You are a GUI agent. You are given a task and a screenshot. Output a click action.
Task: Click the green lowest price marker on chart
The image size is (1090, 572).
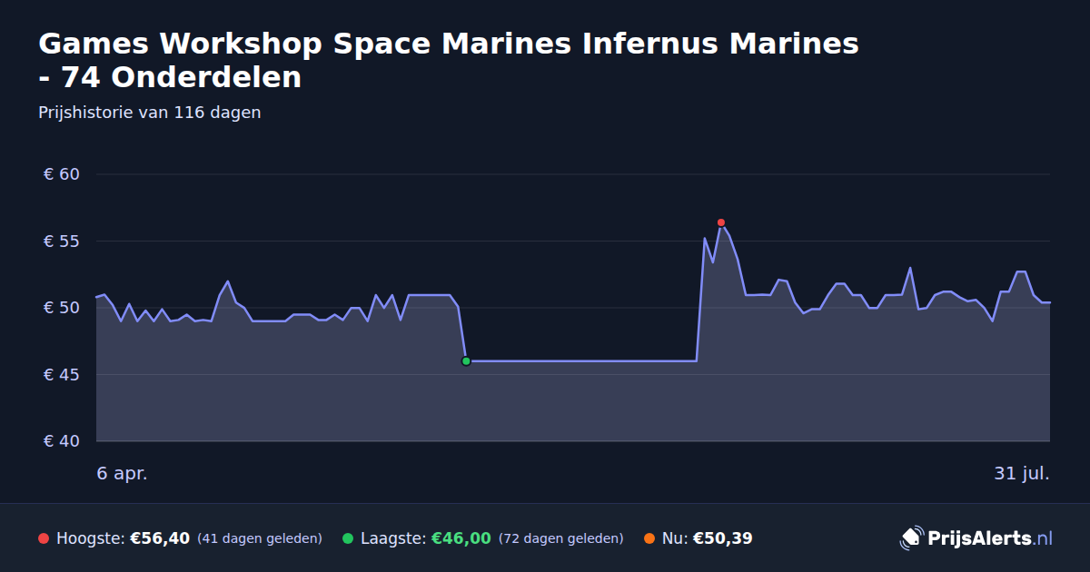(466, 361)
